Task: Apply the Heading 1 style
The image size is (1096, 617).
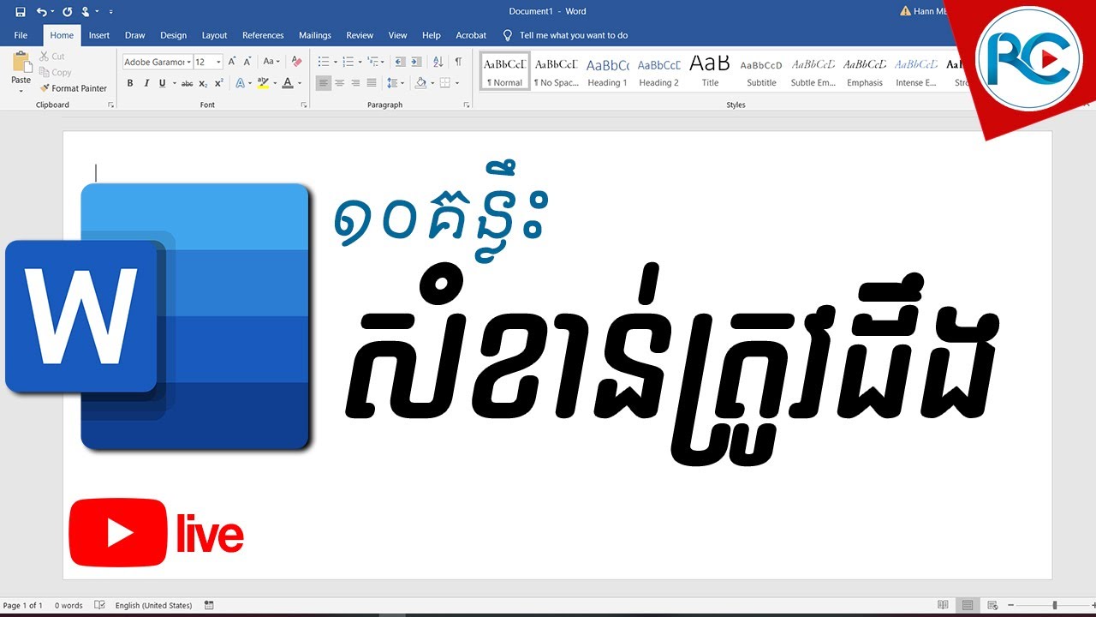Action: point(607,71)
